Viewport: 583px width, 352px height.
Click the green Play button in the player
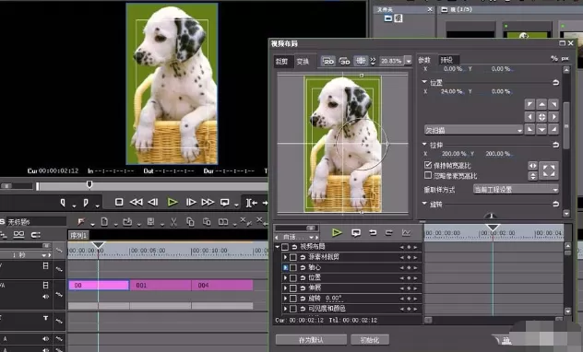(173, 203)
